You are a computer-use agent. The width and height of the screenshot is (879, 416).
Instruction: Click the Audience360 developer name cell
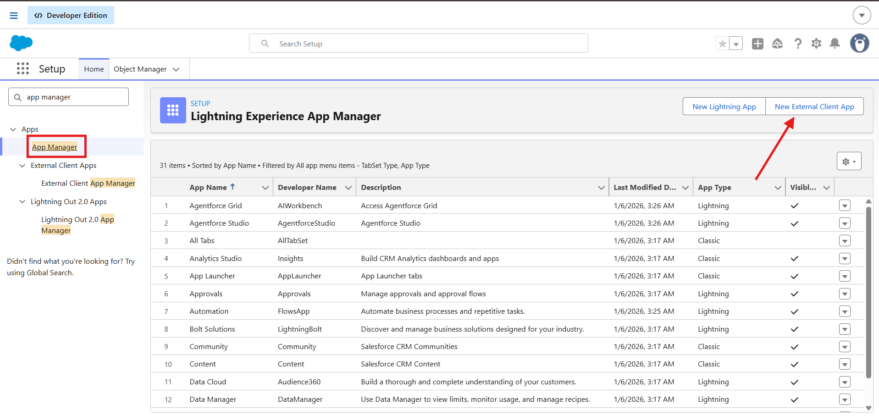click(x=299, y=382)
